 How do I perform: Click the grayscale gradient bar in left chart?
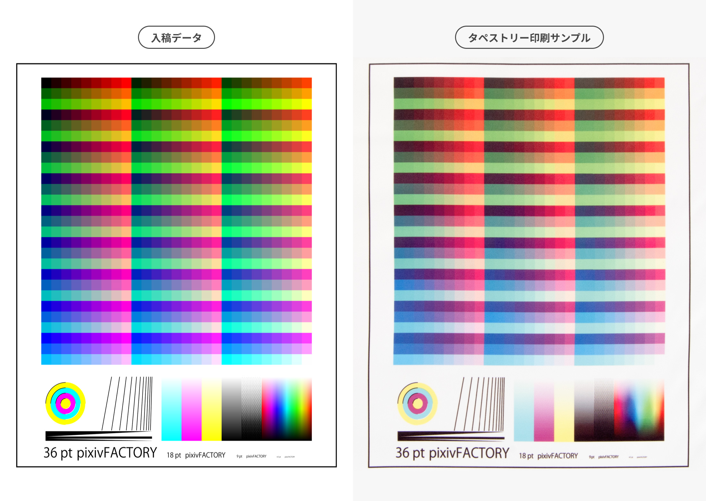(x=231, y=409)
